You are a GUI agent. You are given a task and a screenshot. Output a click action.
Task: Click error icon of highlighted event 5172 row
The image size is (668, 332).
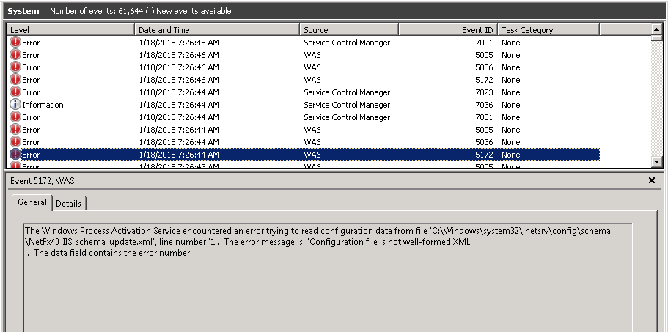[15, 155]
